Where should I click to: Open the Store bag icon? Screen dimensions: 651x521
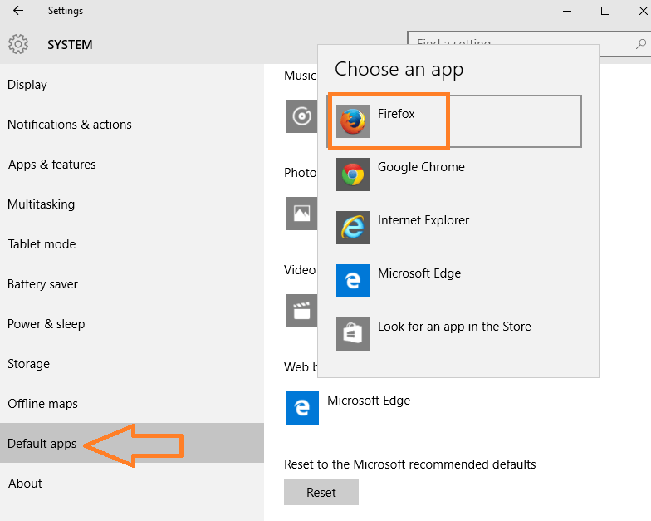pos(352,334)
